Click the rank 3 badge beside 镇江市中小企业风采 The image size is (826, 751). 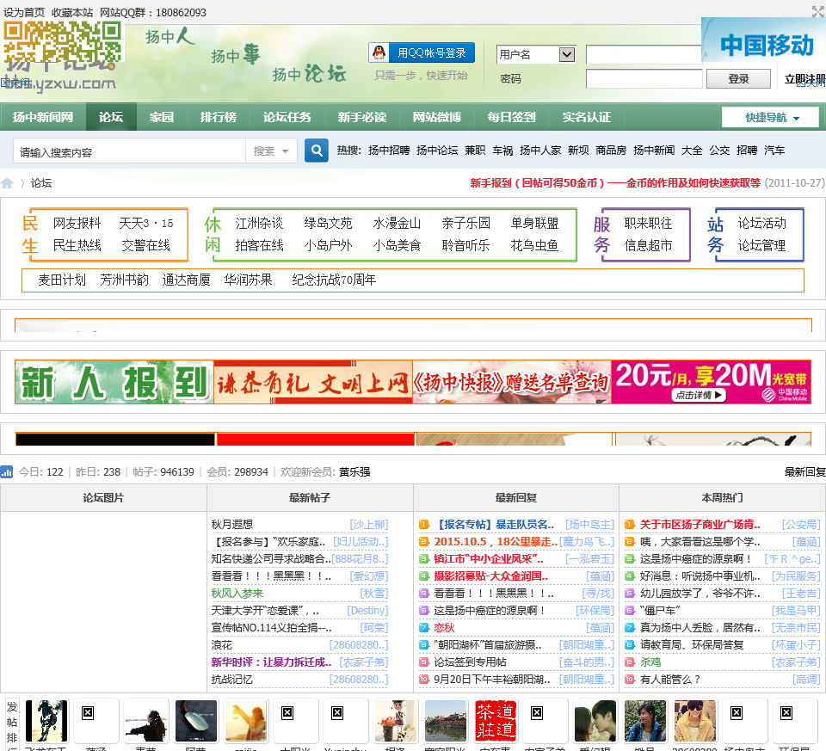(x=423, y=559)
